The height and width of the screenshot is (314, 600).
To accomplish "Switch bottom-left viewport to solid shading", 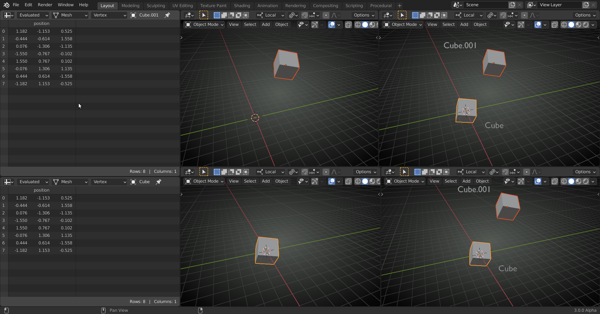I will click(x=365, y=181).
